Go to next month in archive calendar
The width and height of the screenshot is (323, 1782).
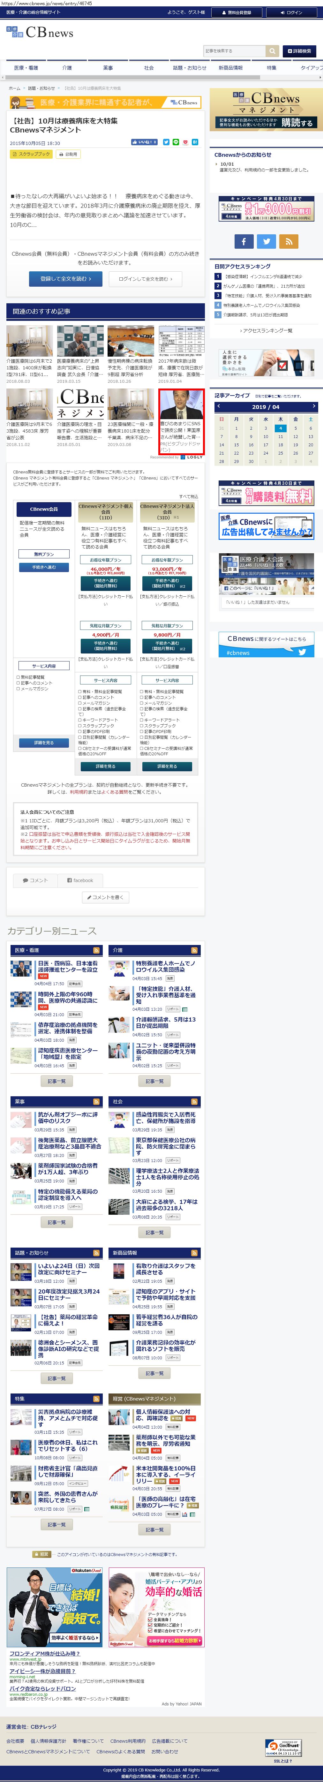pos(313,407)
